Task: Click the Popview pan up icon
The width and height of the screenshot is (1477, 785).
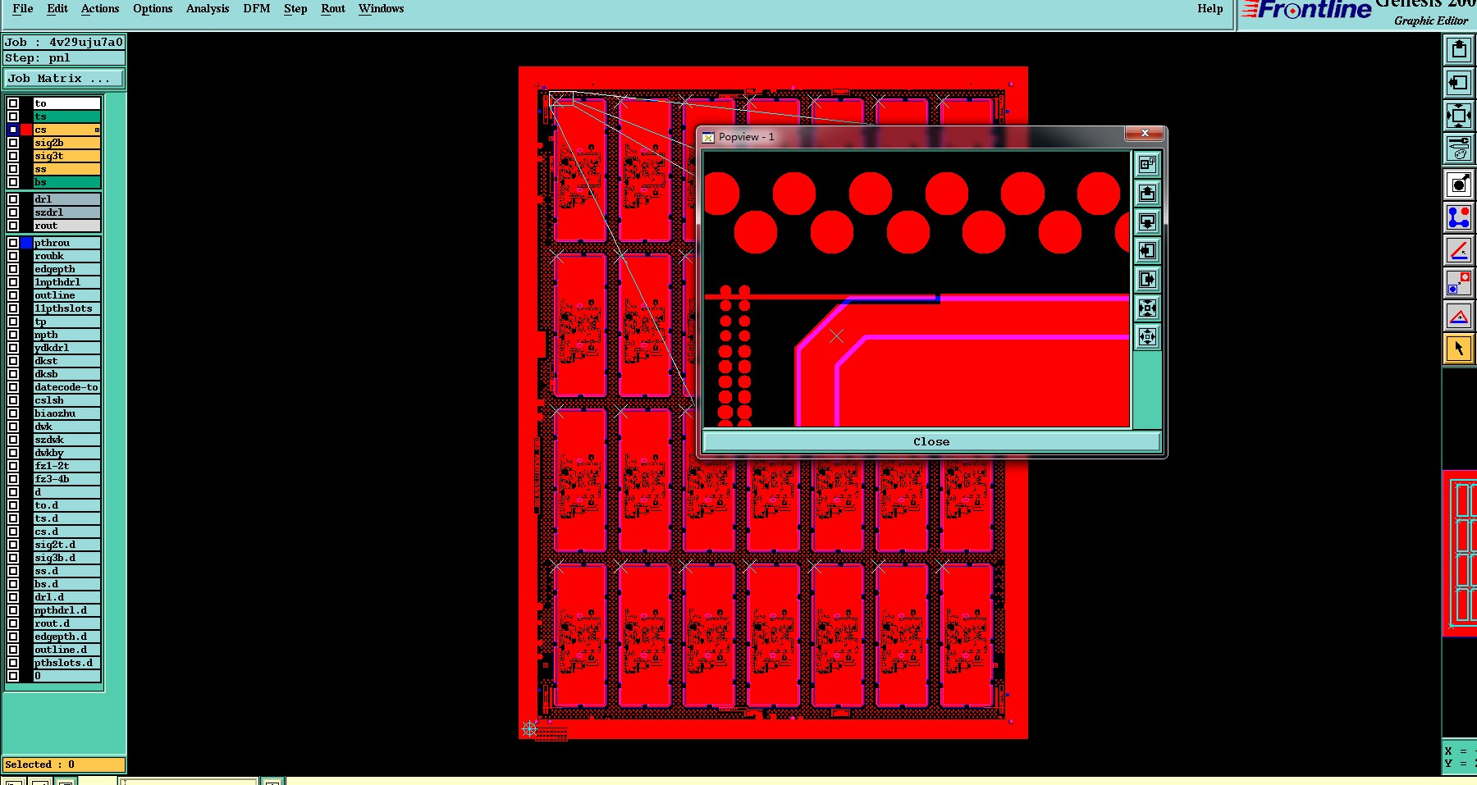Action: [x=1147, y=194]
